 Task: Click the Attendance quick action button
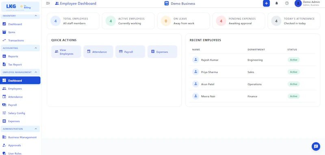tap(98, 52)
